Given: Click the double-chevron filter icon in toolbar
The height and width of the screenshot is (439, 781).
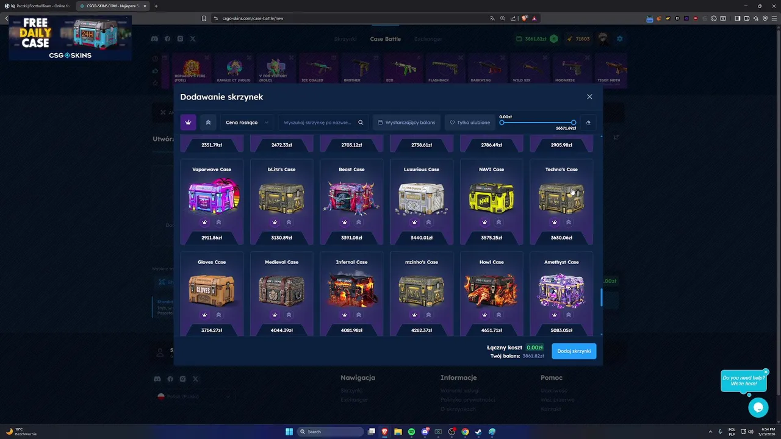Looking at the screenshot, I should click(208, 123).
